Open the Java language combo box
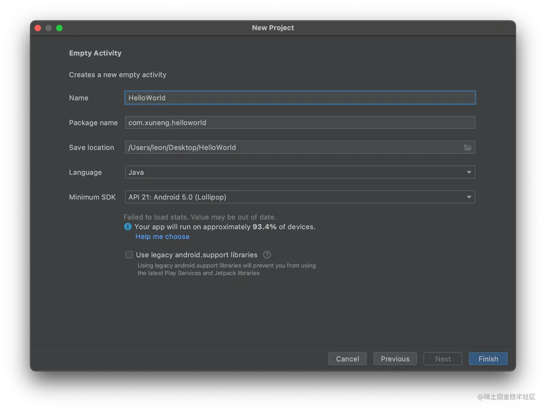 pyautogui.click(x=300, y=172)
